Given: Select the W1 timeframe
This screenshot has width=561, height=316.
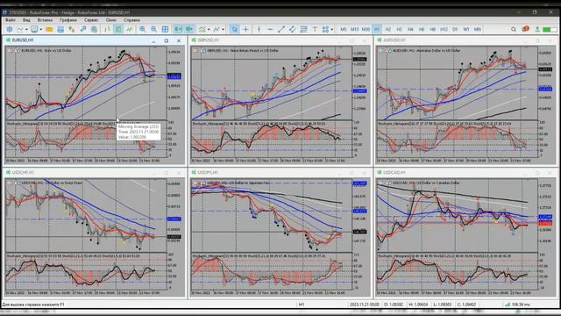Looking at the screenshot, I should pos(466,29).
